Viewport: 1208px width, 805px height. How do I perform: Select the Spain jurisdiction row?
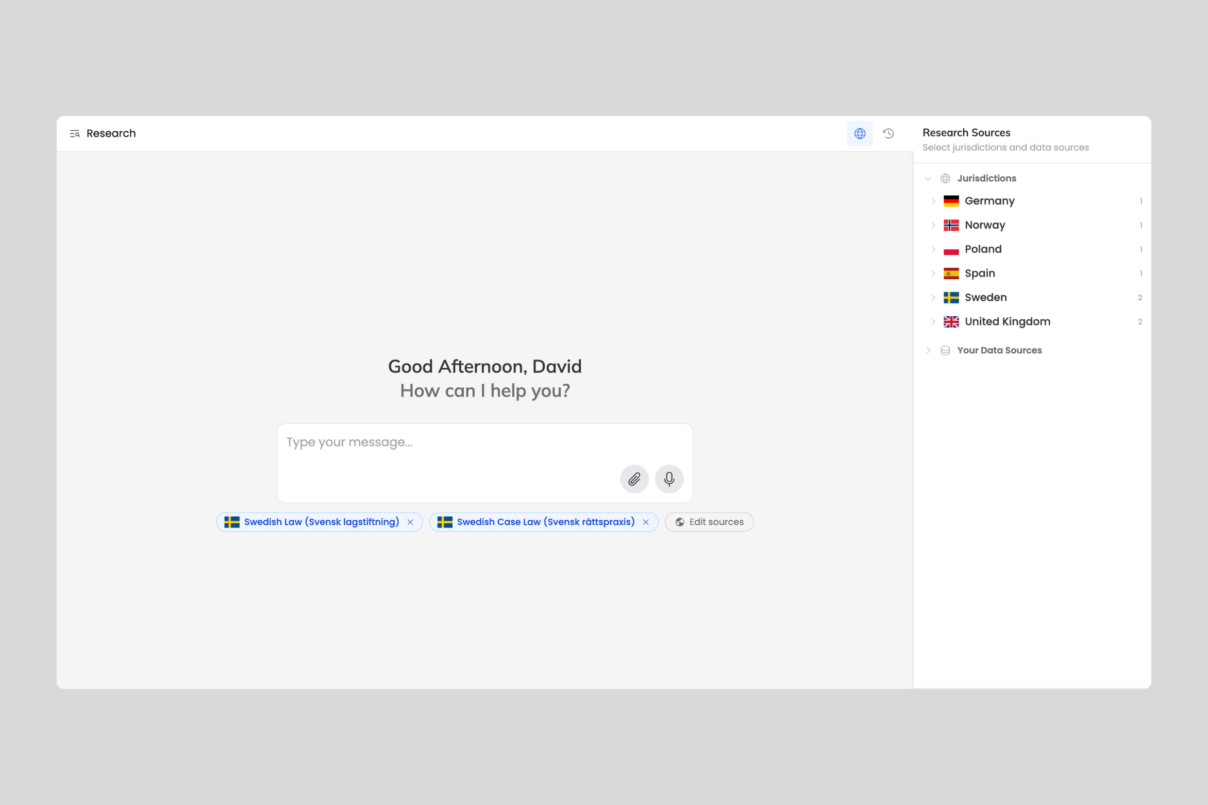(979, 273)
